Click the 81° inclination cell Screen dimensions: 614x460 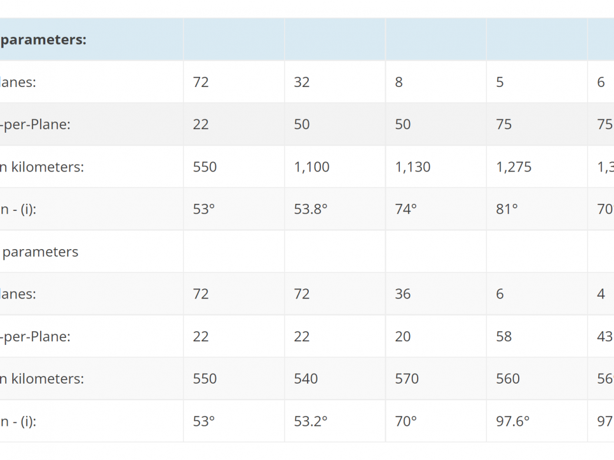[x=537, y=209]
